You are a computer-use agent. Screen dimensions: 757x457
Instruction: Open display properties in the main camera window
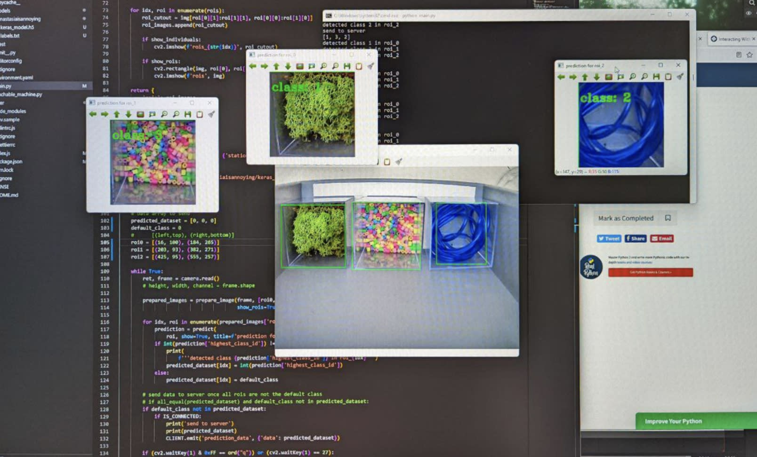399,162
